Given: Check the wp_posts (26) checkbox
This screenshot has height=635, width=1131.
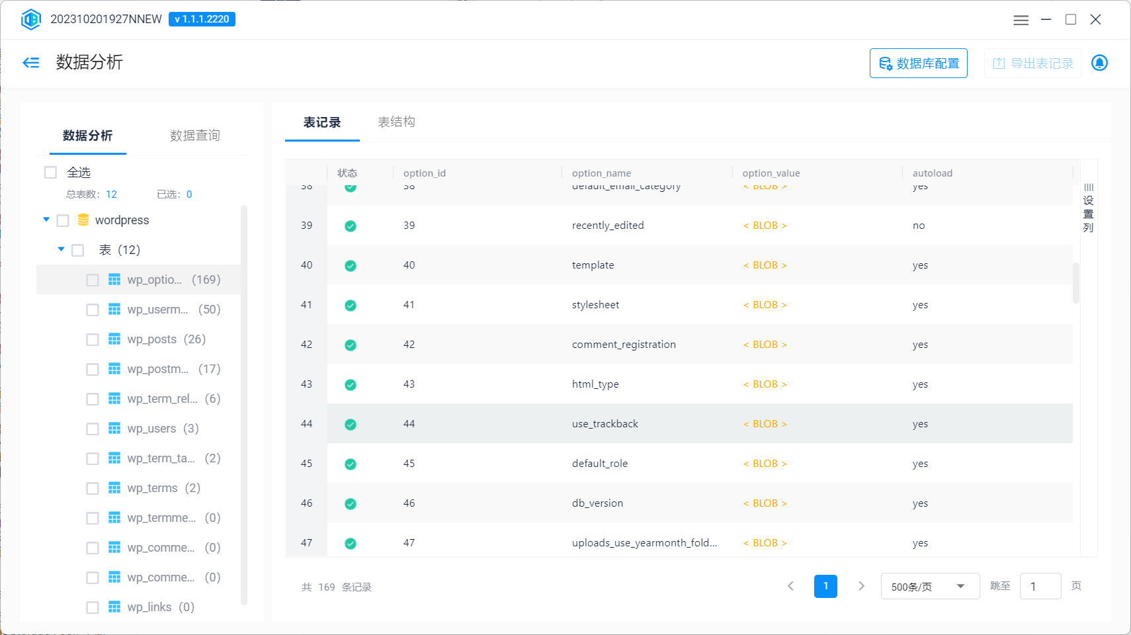Looking at the screenshot, I should 93,339.
